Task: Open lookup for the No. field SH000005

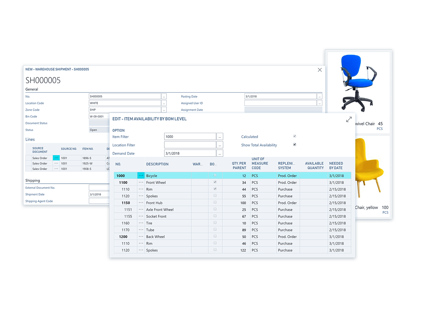Action: (x=164, y=96)
